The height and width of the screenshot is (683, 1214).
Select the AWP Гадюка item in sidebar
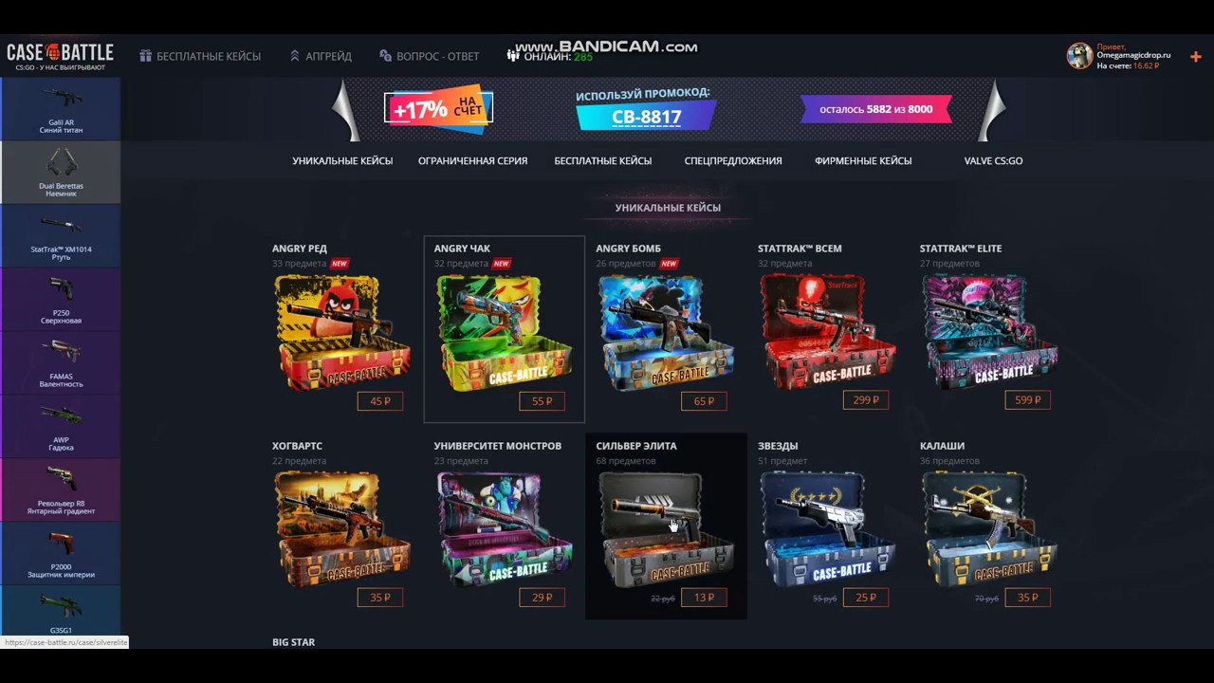[x=61, y=427]
